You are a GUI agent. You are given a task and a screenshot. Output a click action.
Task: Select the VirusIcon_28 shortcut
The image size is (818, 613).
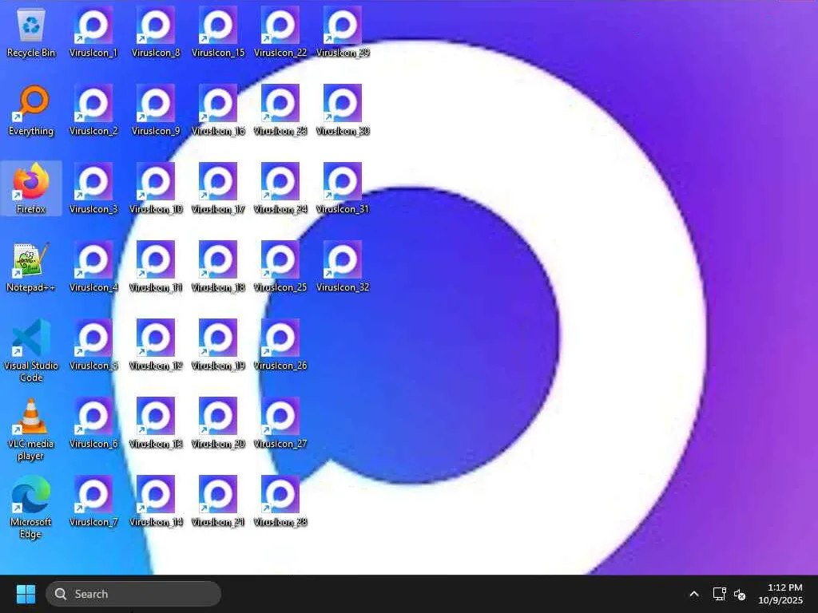(x=280, y=501)
